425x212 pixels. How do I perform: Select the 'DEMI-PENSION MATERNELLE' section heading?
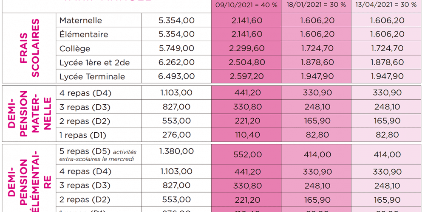[x=30, y=114]
